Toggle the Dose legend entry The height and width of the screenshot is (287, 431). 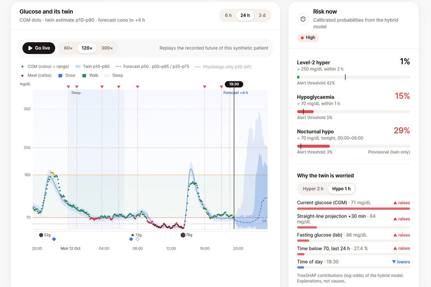coord(67,75)
